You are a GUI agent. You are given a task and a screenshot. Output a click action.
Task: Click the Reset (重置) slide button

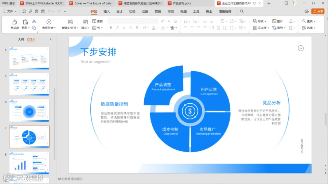97,21
